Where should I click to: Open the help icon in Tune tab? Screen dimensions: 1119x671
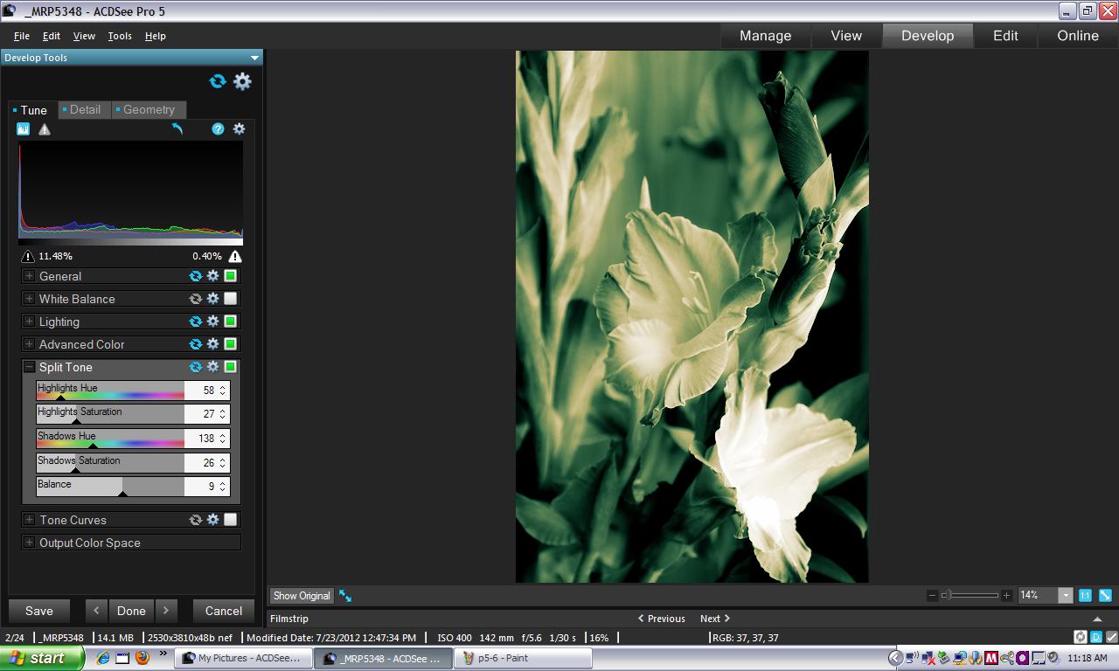[x=218, y=129]
